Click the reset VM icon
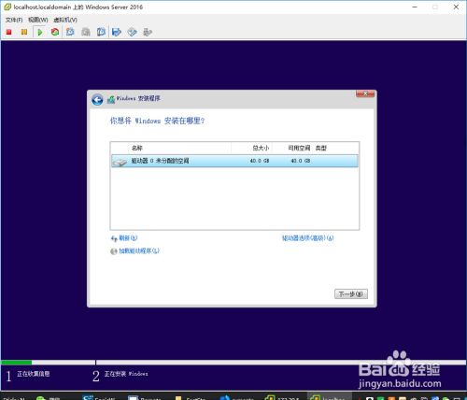Image resolution: width=467 pixels, height=400 pixels. click(x=55, y=32)
